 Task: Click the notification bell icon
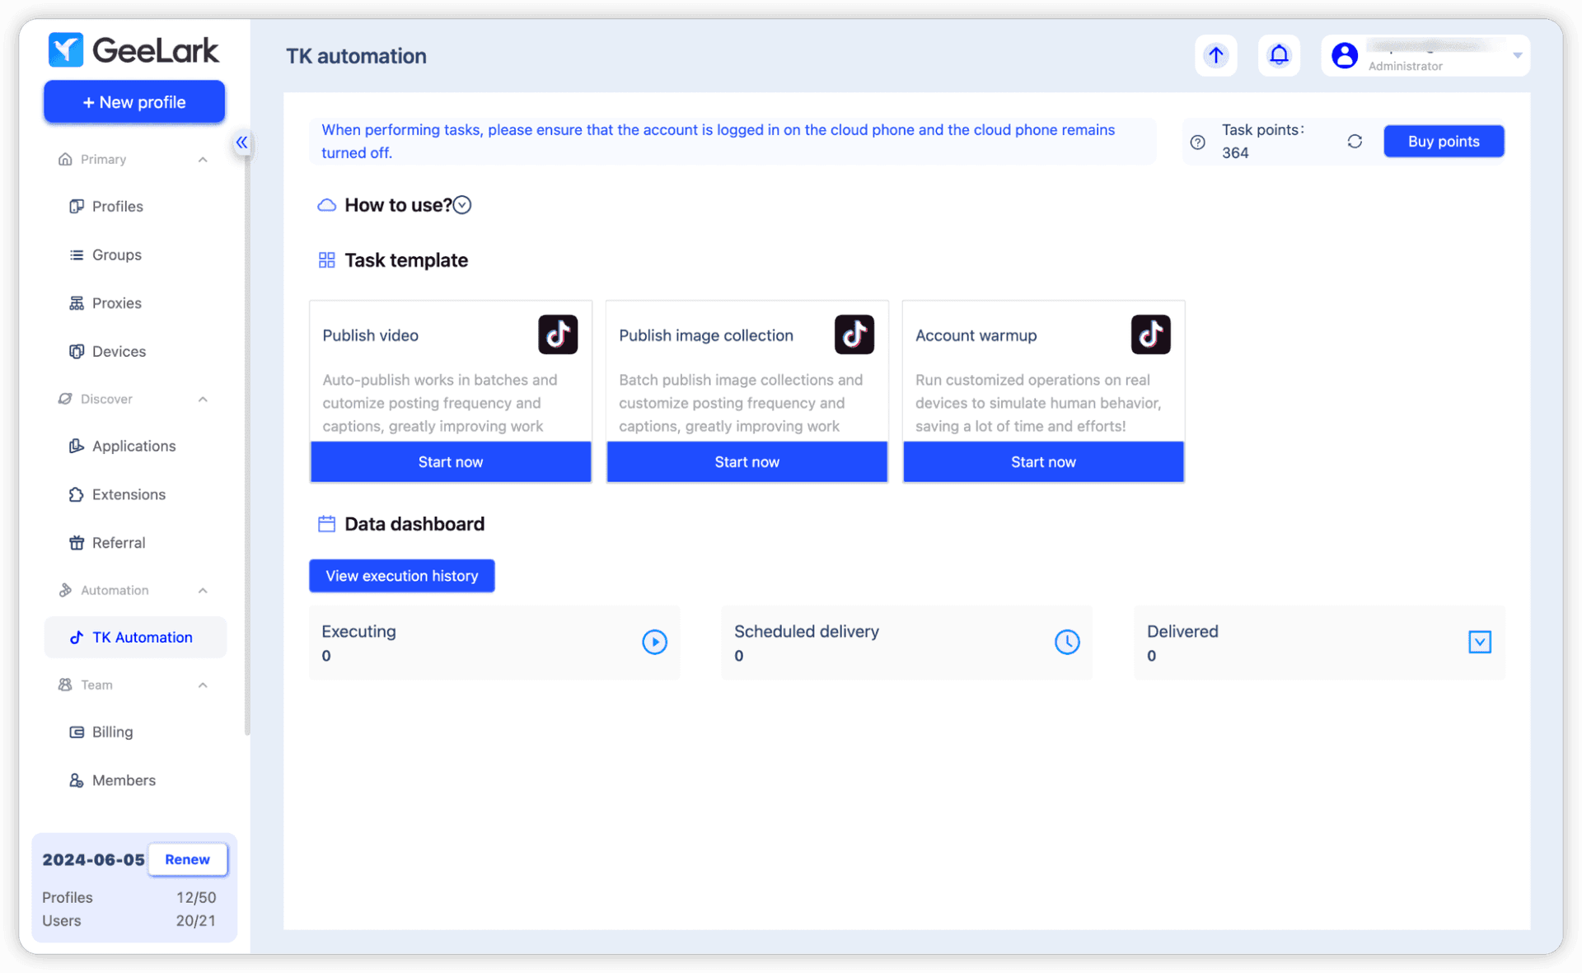(1279, 55)
